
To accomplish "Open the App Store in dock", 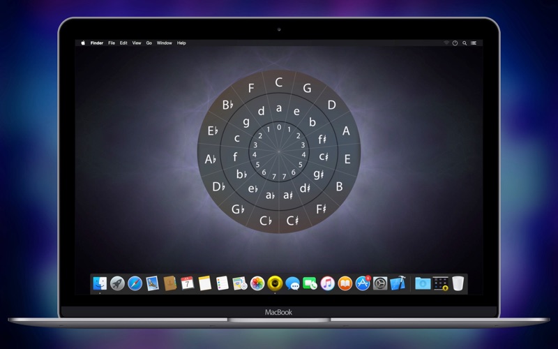I will [363, 283].
